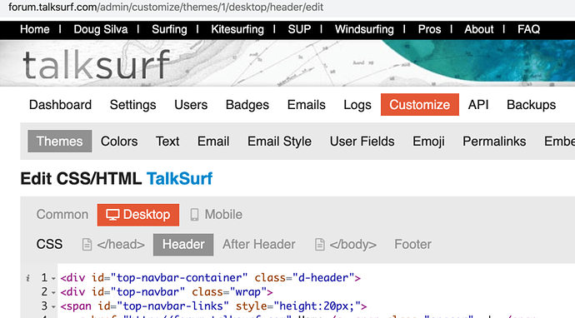Open the Email sub-tab

coord(213,142)
